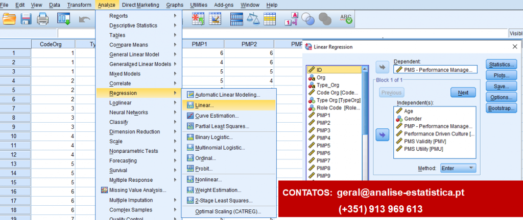Click the Dependent variable field
The height and width of the screenshot is (220, 523).
(x=436, y=69)
